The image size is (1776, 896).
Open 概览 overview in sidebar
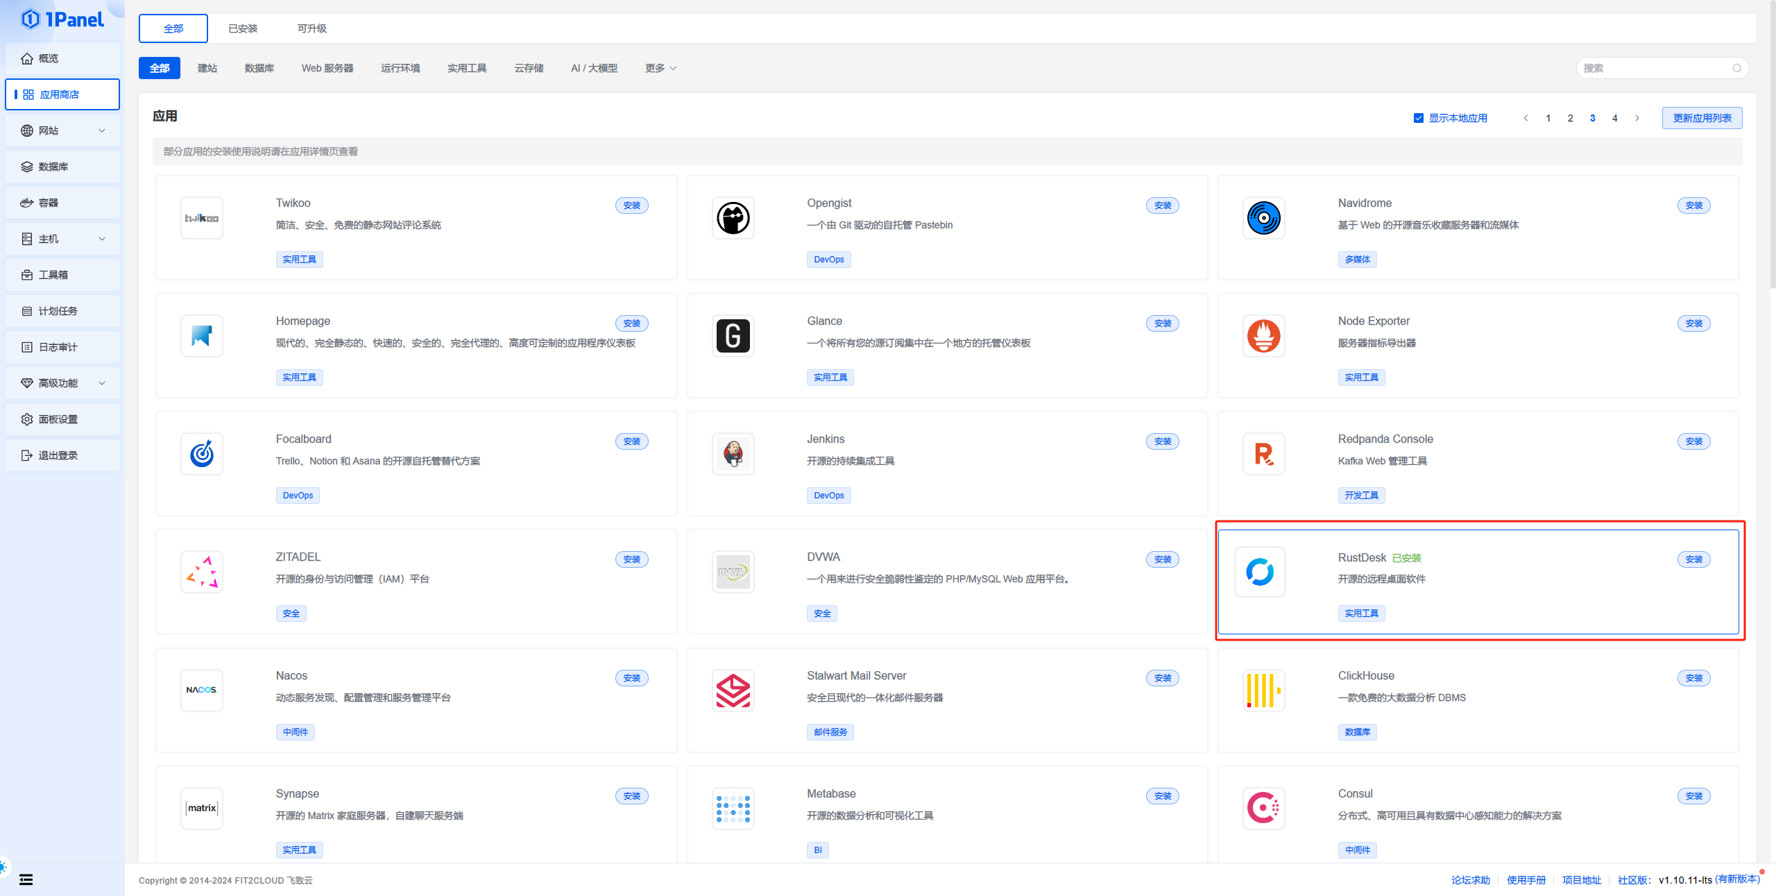(x=62, y=58)
